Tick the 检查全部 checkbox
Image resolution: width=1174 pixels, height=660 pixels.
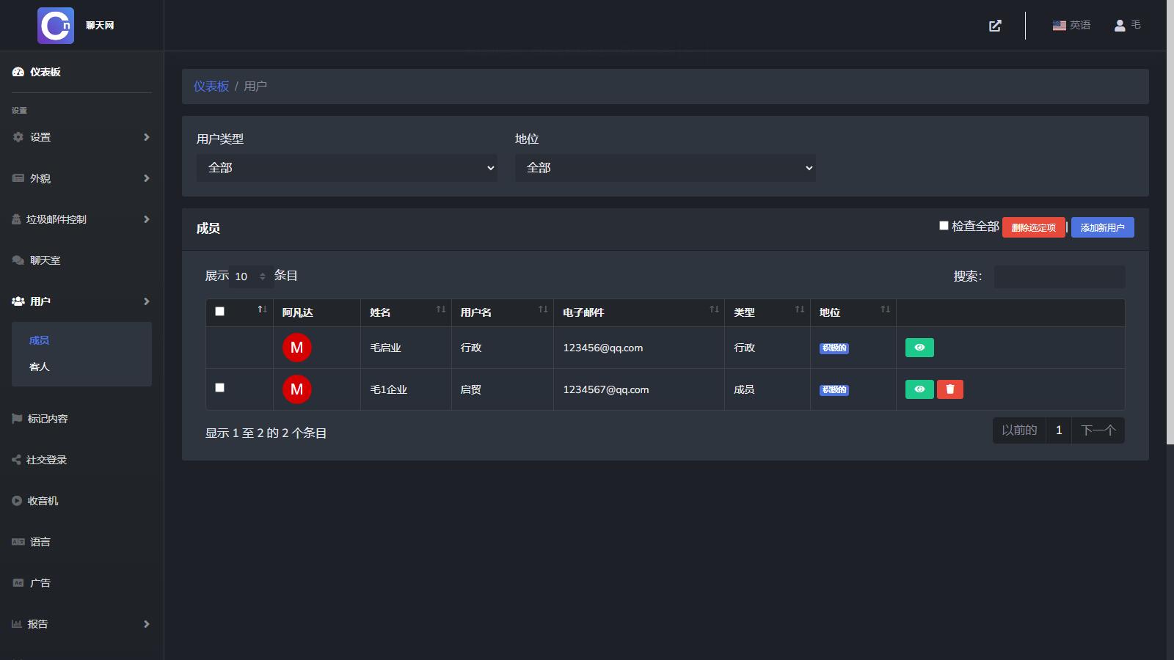[x=944, y=226]
